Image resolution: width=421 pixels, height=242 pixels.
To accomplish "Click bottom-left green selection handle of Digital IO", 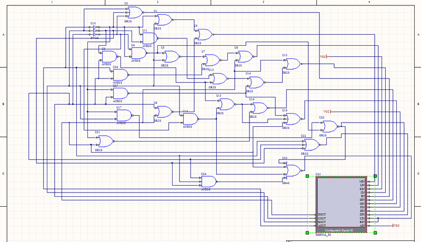I will point(307,232).
